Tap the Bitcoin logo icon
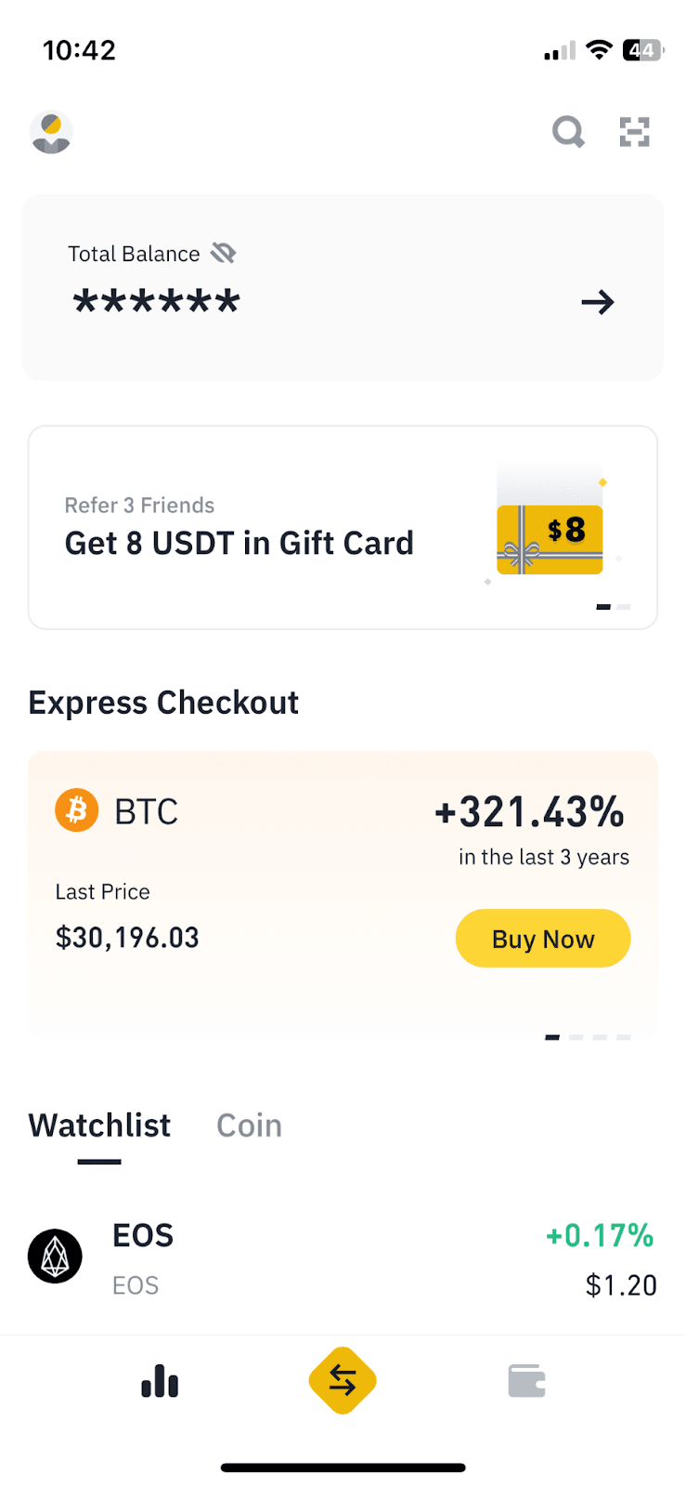This screenshot has height=1487, width=686. click(77, 810)
